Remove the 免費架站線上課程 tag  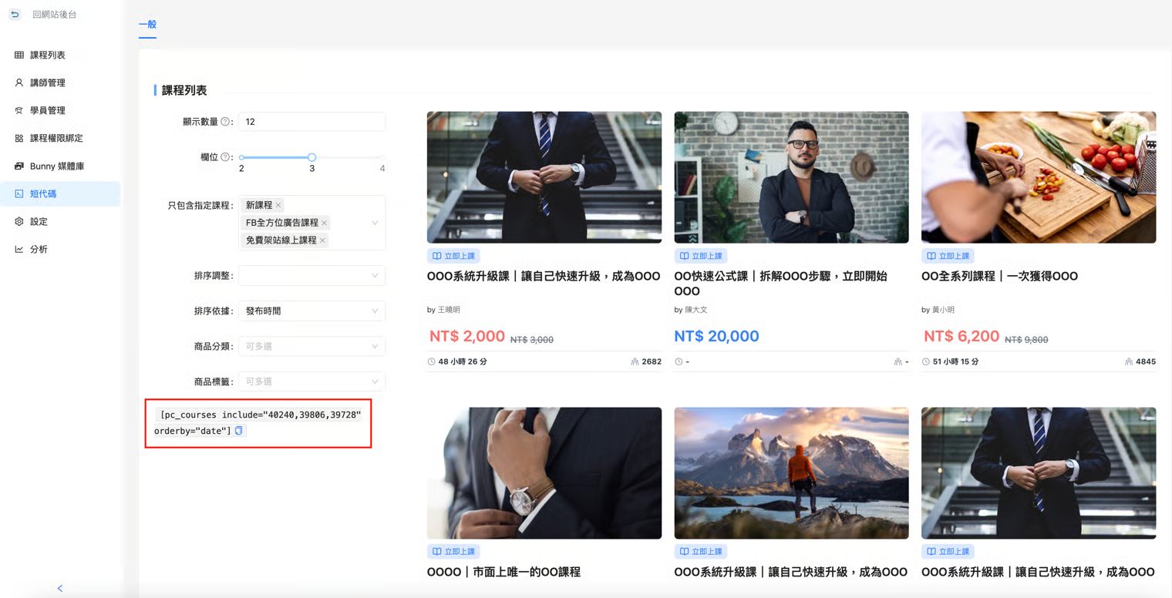tap(322, 240)
